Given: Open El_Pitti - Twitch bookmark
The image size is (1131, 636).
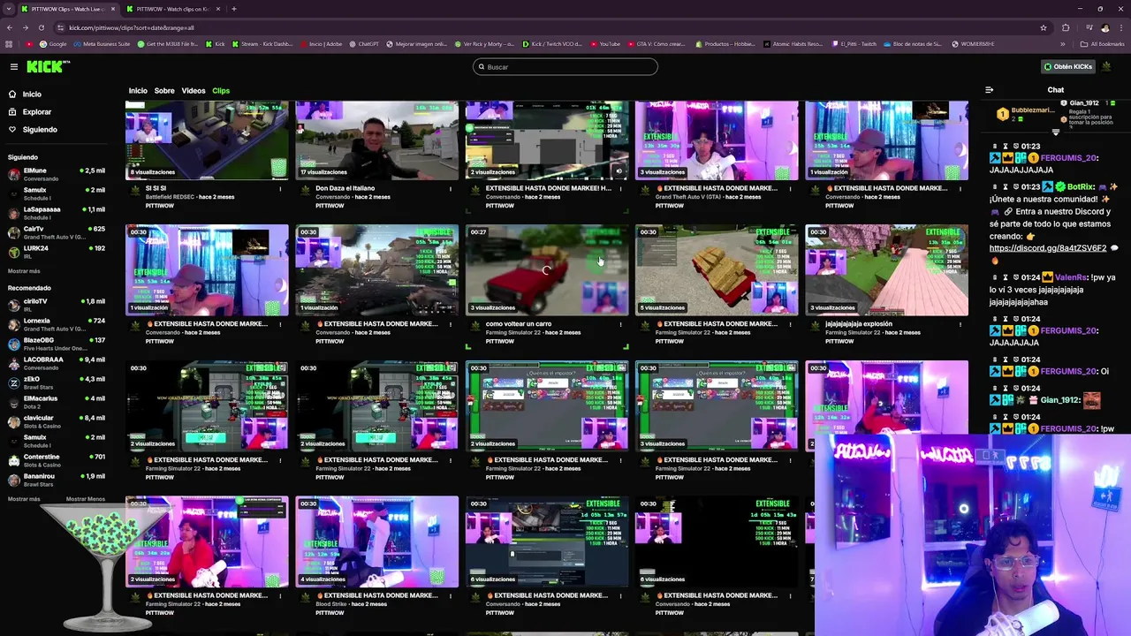Looking at the screenshot, I should 854,43.
